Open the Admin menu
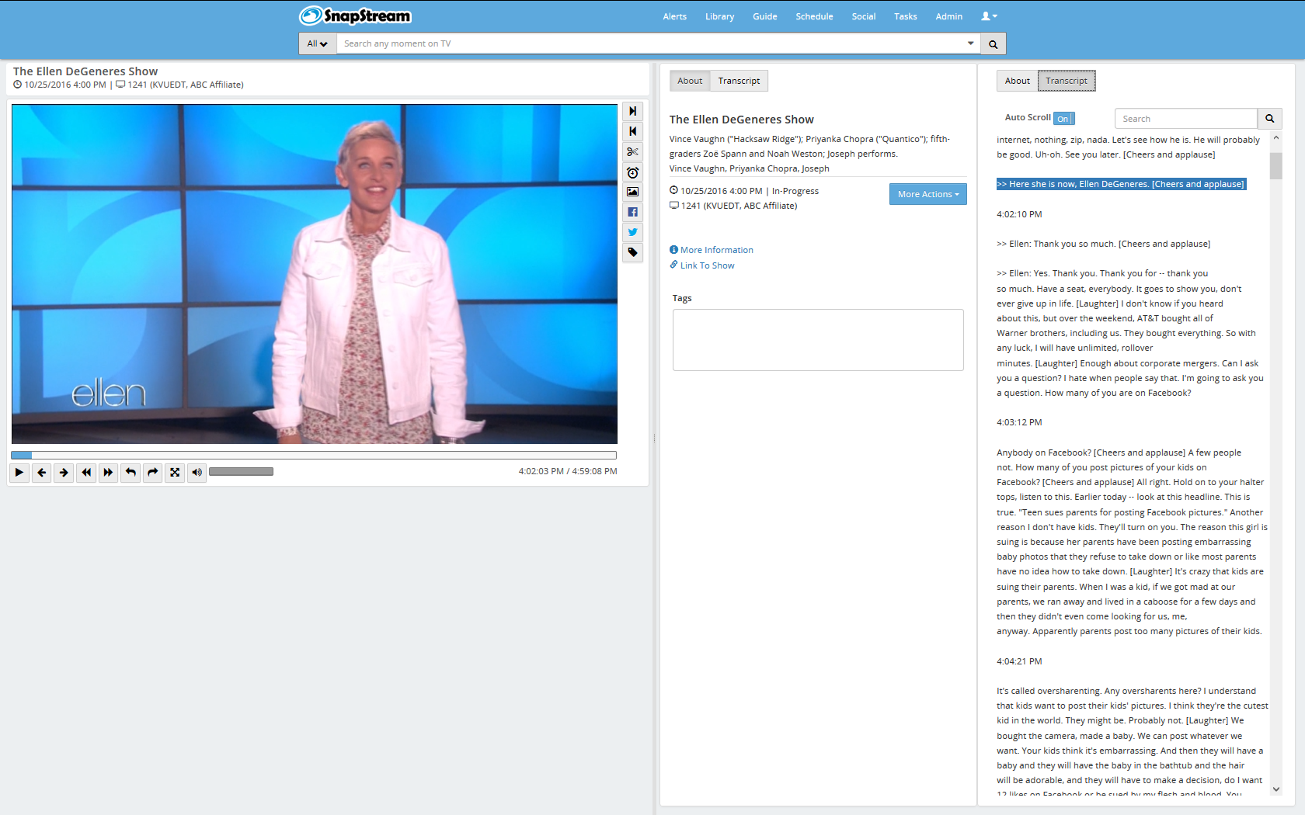This screenshot has height=815, width=1305. (x=948, y=16)
